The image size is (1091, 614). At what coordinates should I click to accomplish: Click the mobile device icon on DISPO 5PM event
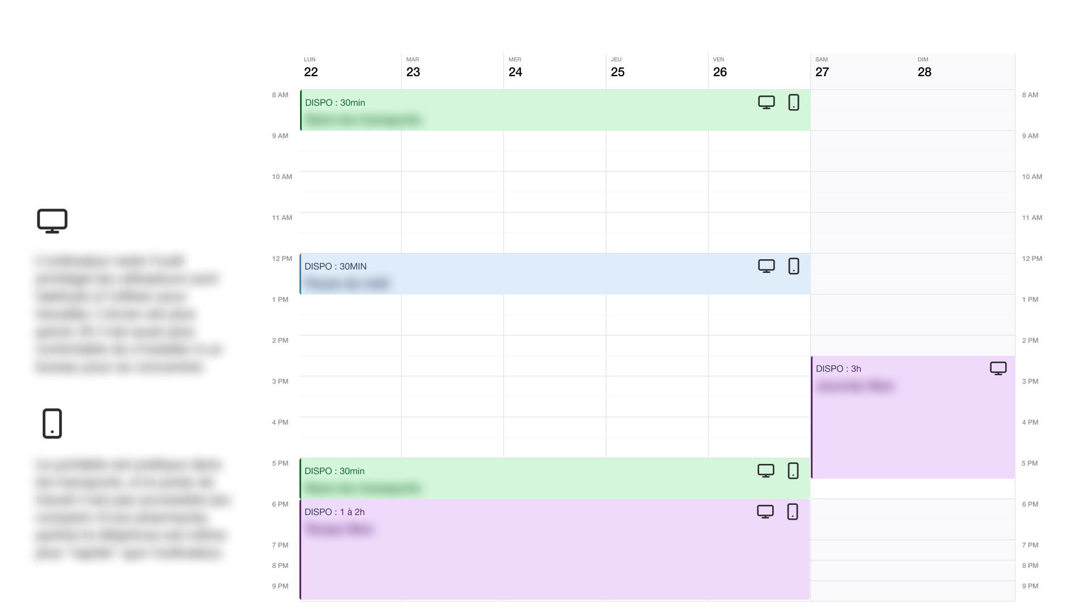pos(793,471)
